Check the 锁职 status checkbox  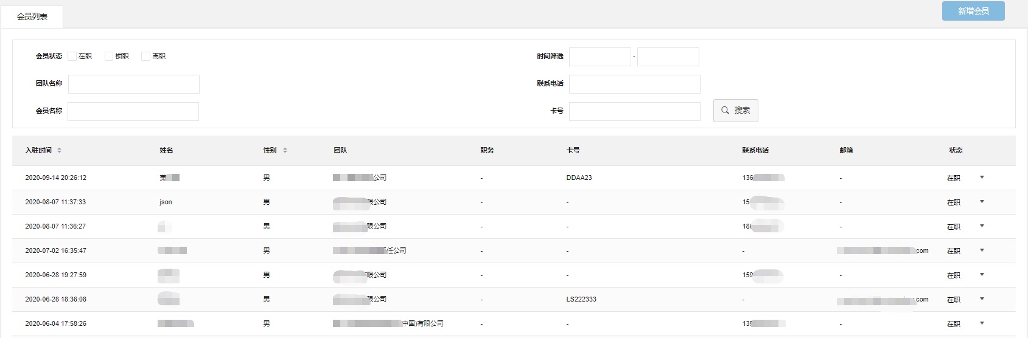tap(109, 57)
